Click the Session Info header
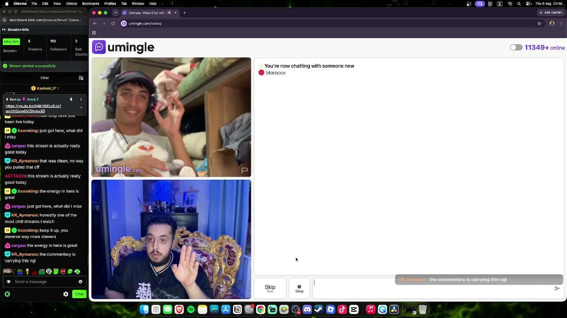The image size is (567, 318). coord(18,30)
